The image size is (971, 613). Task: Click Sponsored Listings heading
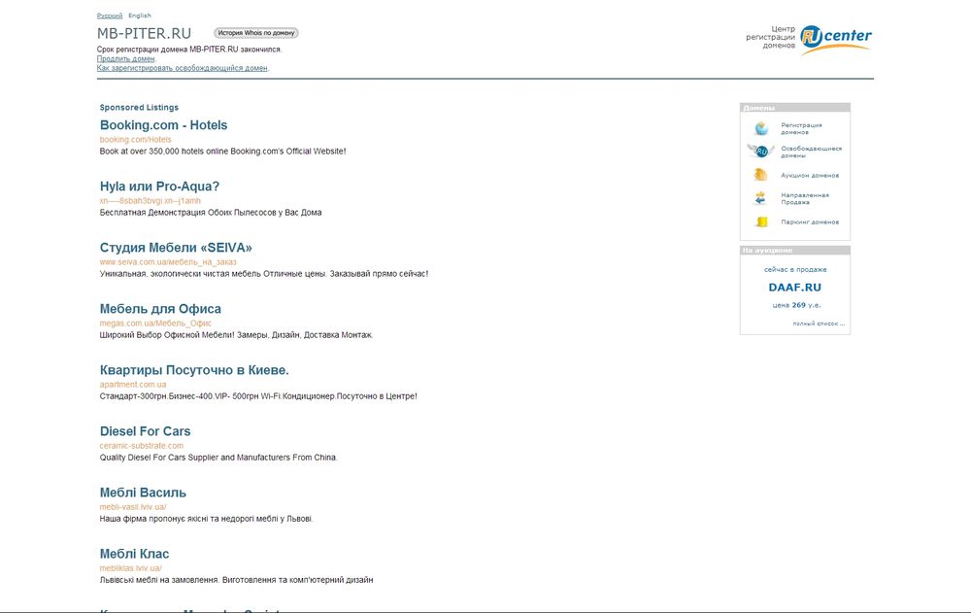click(x=139, y=107)
